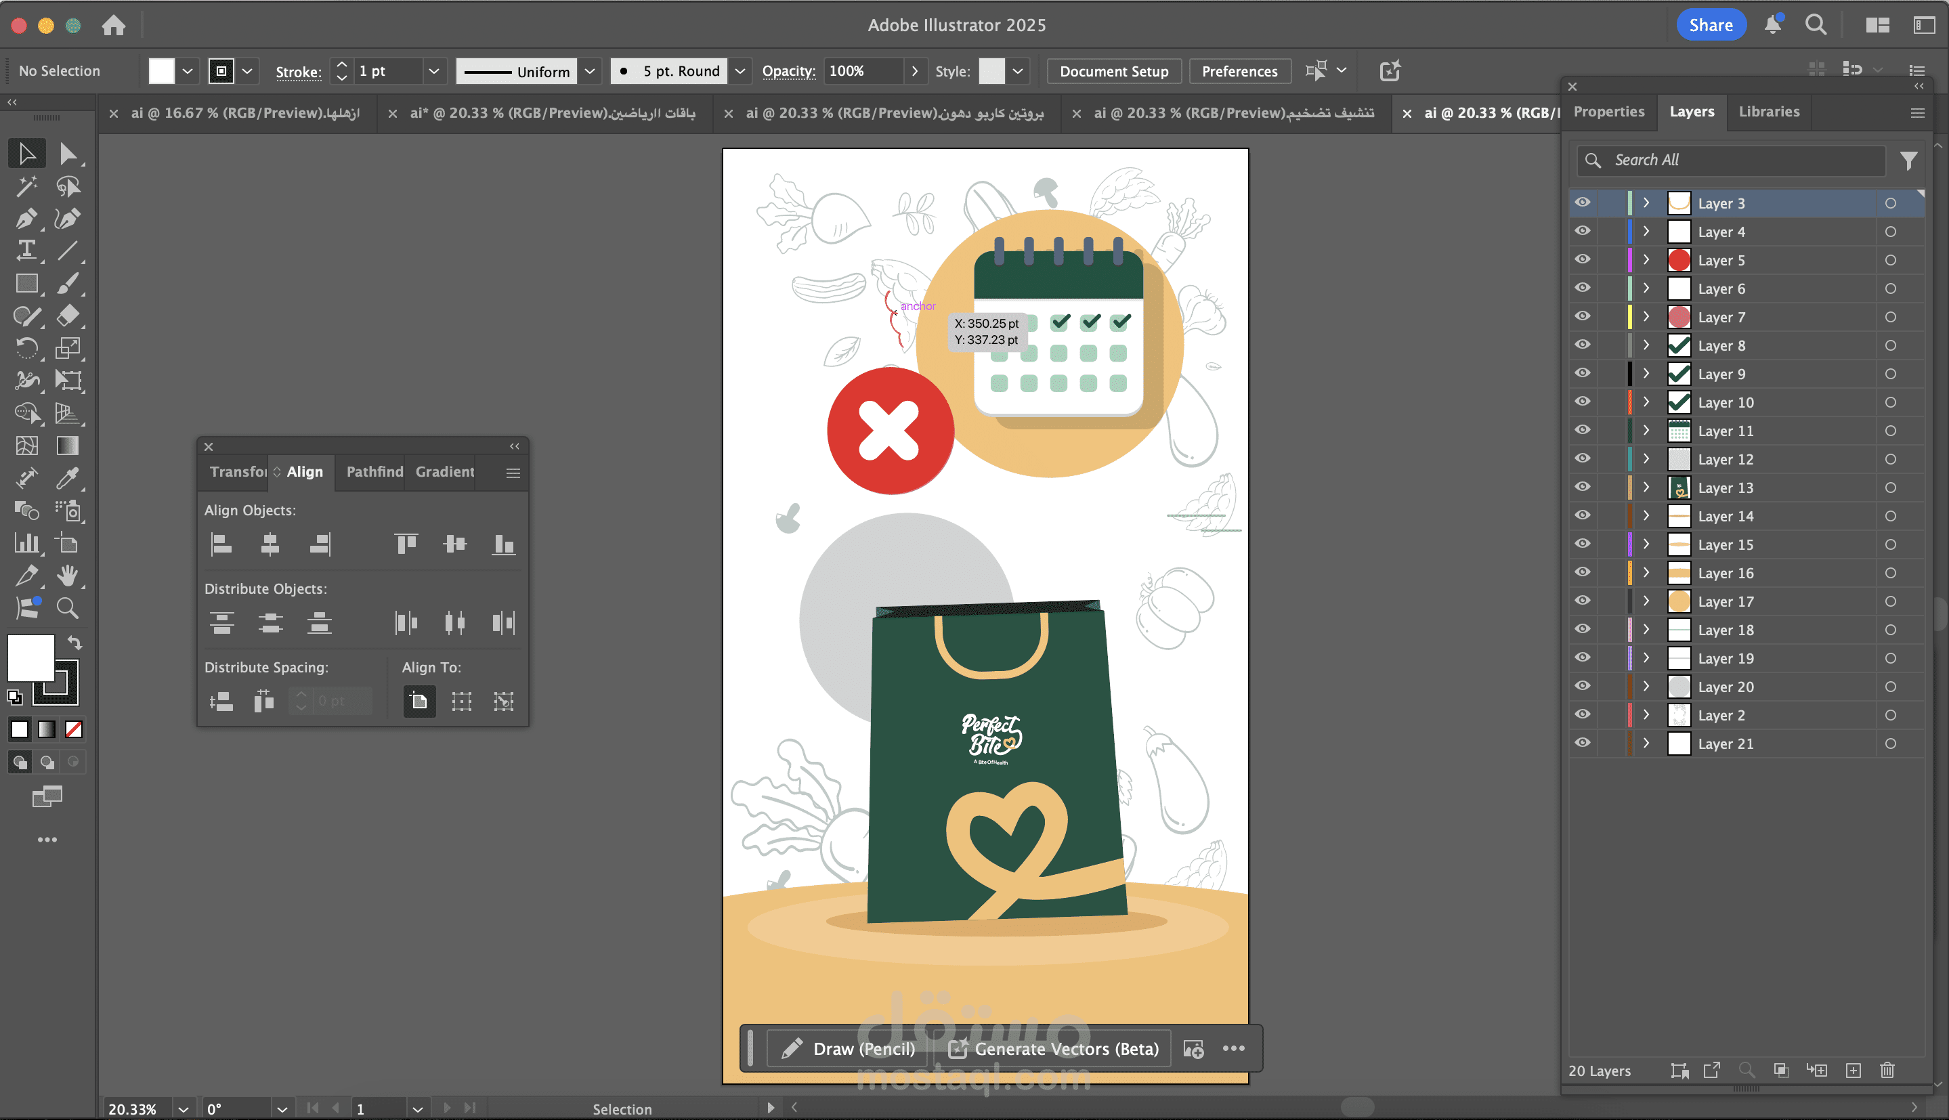Screen dimensions: 1949x1120
Task: Expand Layer 11 contents
Action: pyautogui.click(x=1646, y=430)
